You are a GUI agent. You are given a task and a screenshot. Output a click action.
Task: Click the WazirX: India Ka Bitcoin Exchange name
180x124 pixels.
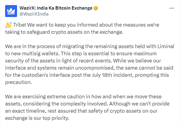[x=56, y=8]
